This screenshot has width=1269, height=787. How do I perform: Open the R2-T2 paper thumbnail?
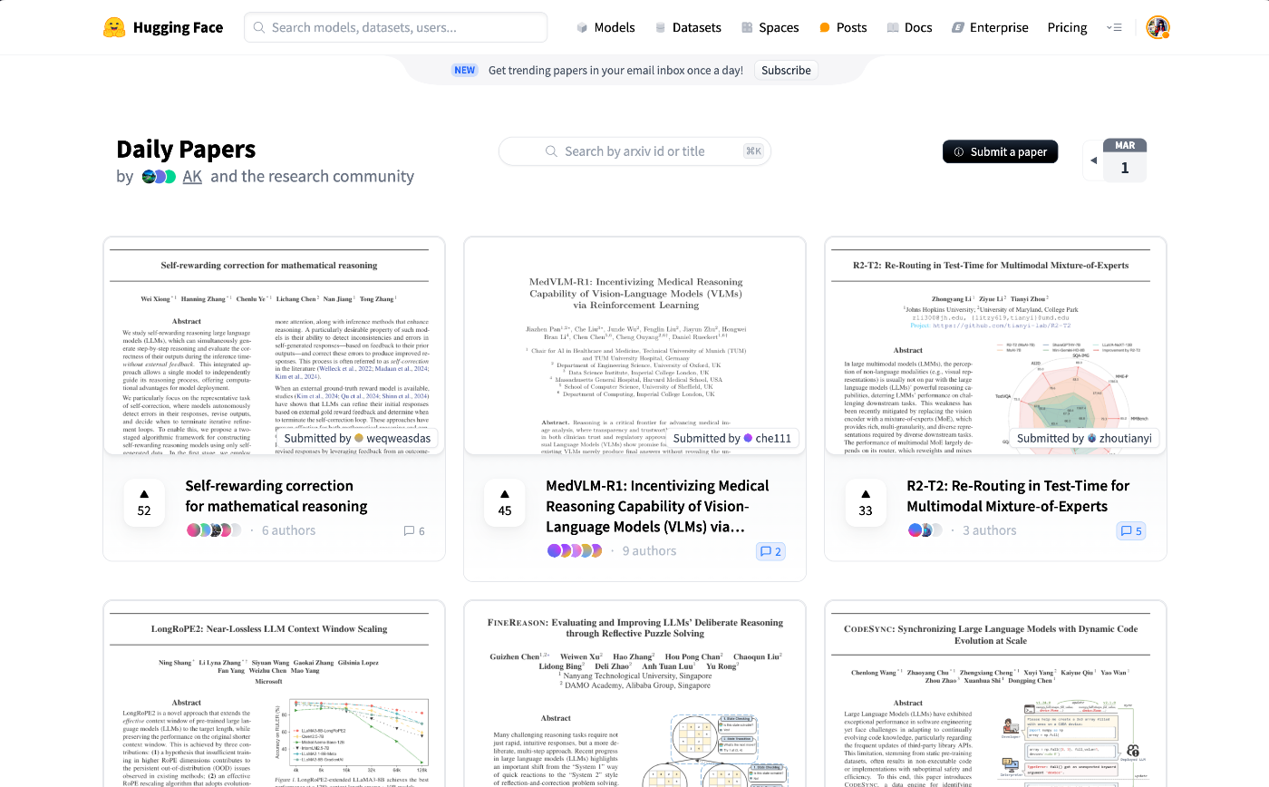(995, 346)
